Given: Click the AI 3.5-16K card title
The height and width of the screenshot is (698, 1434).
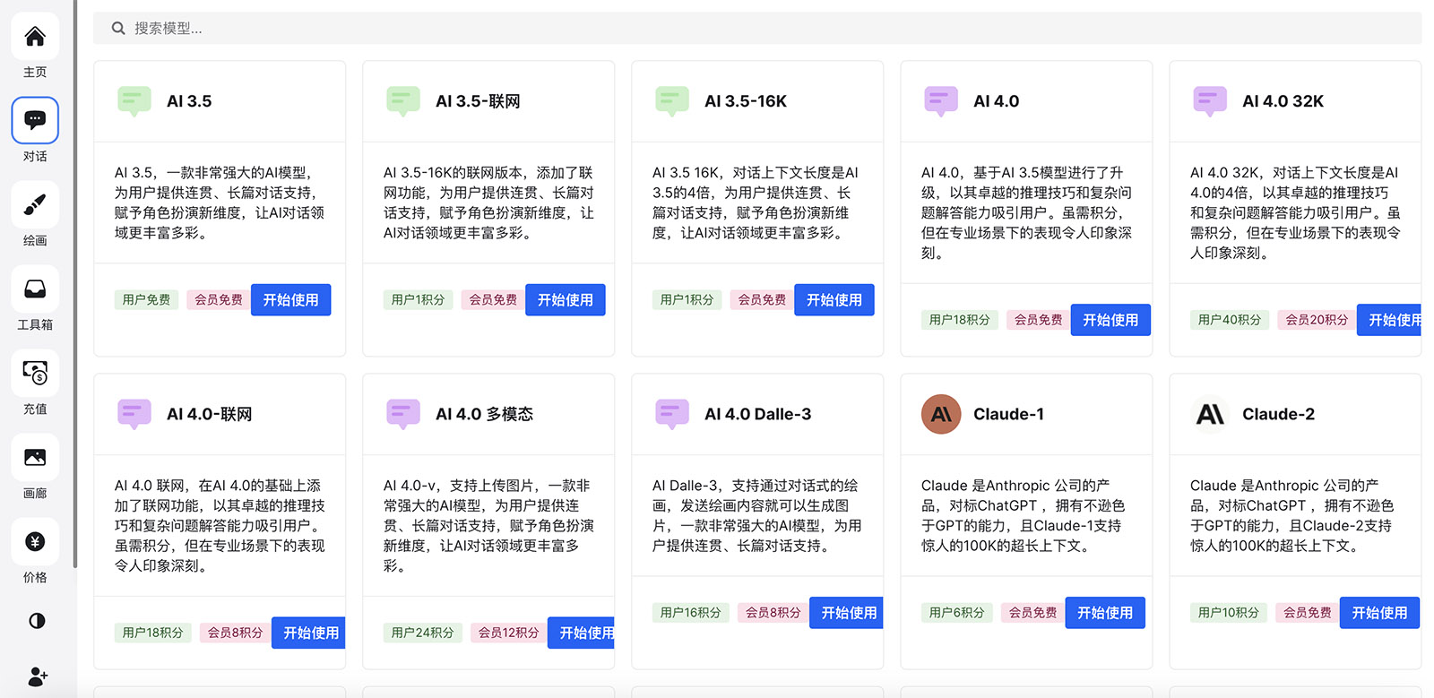Looking at the screenshot, I should click(746, 101).
